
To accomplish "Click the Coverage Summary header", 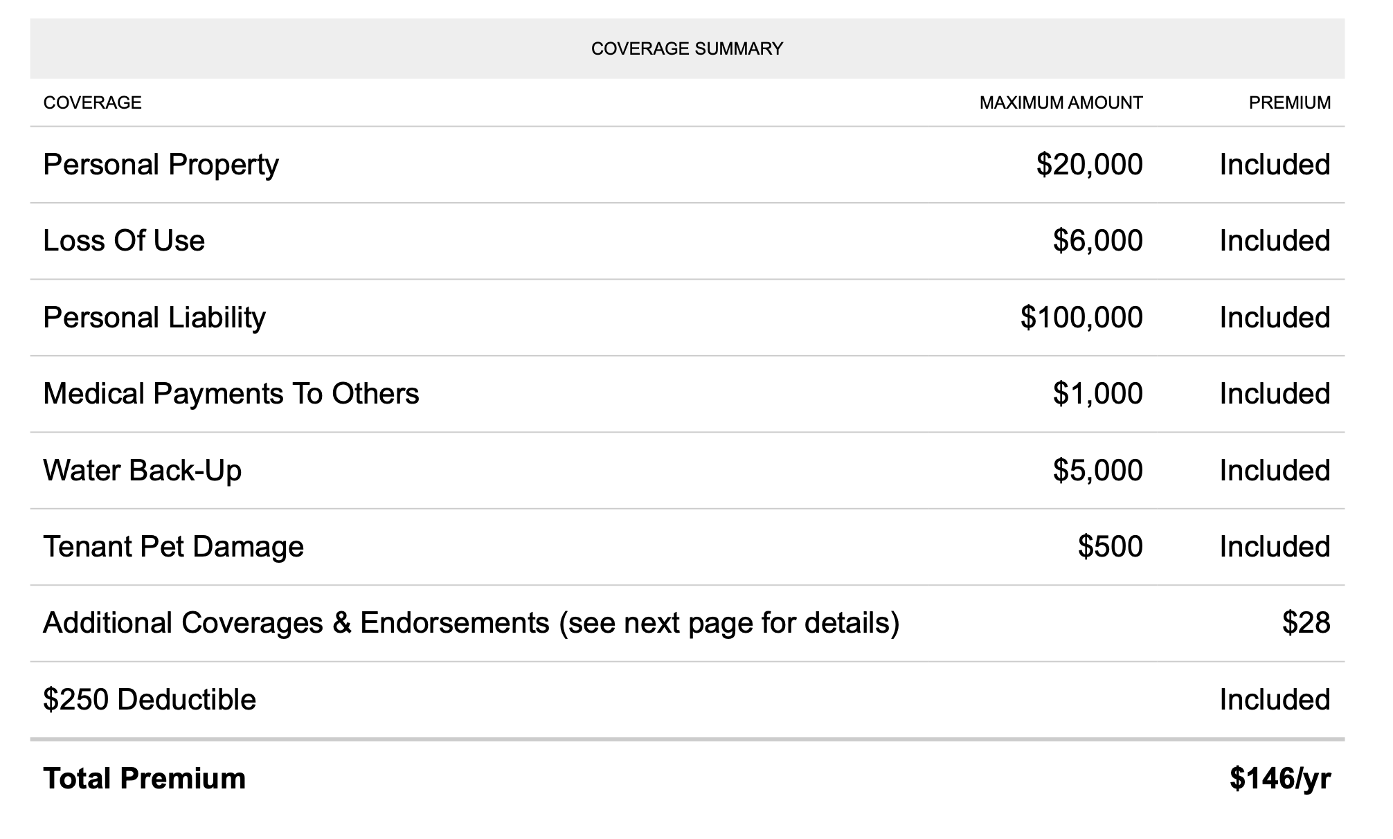I will coord(687,48).
